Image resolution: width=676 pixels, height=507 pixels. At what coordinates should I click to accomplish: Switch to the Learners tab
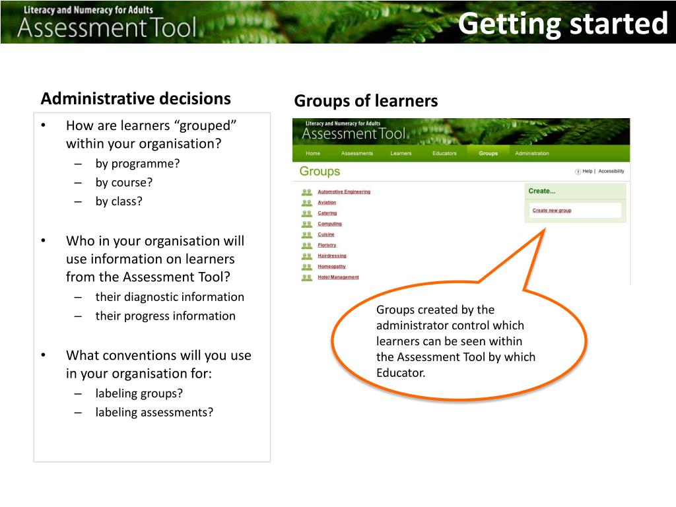coord(401,153)
